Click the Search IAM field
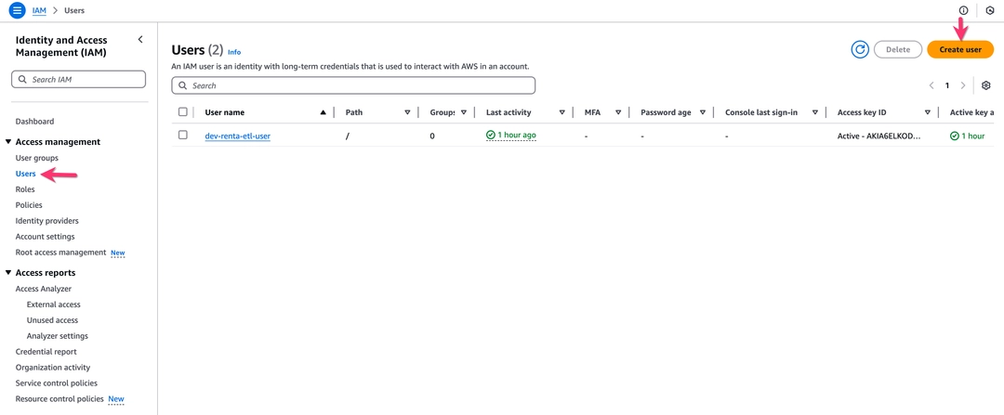1004x415 pixels. tap(79, 79)
